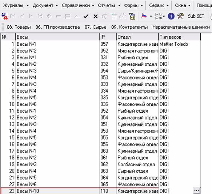Image resolution: width=212 pixels, height=194 pixels.
Task: Click the IP column header
Action: (x=108, y=37)
